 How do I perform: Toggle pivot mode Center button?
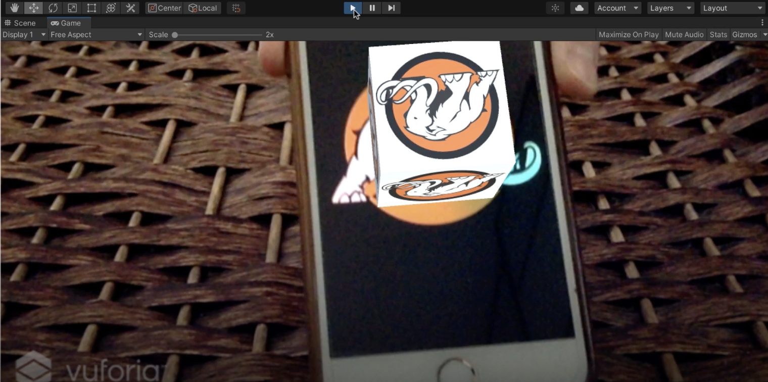pos(164,8)
